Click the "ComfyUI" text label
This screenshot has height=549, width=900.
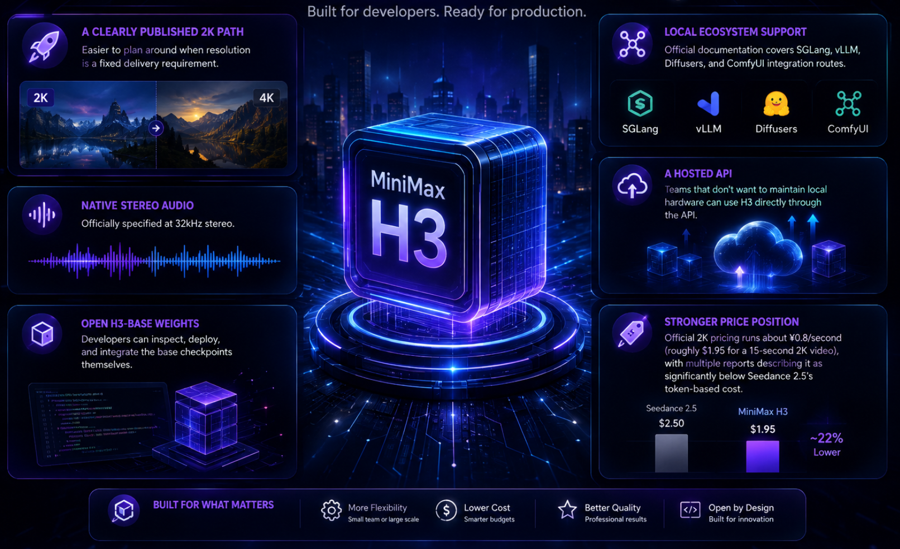point(848,129)
